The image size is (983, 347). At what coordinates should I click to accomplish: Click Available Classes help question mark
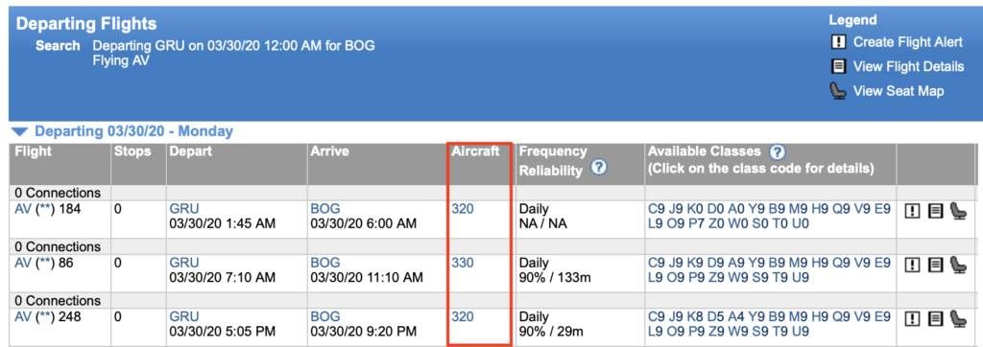point(778,151)
